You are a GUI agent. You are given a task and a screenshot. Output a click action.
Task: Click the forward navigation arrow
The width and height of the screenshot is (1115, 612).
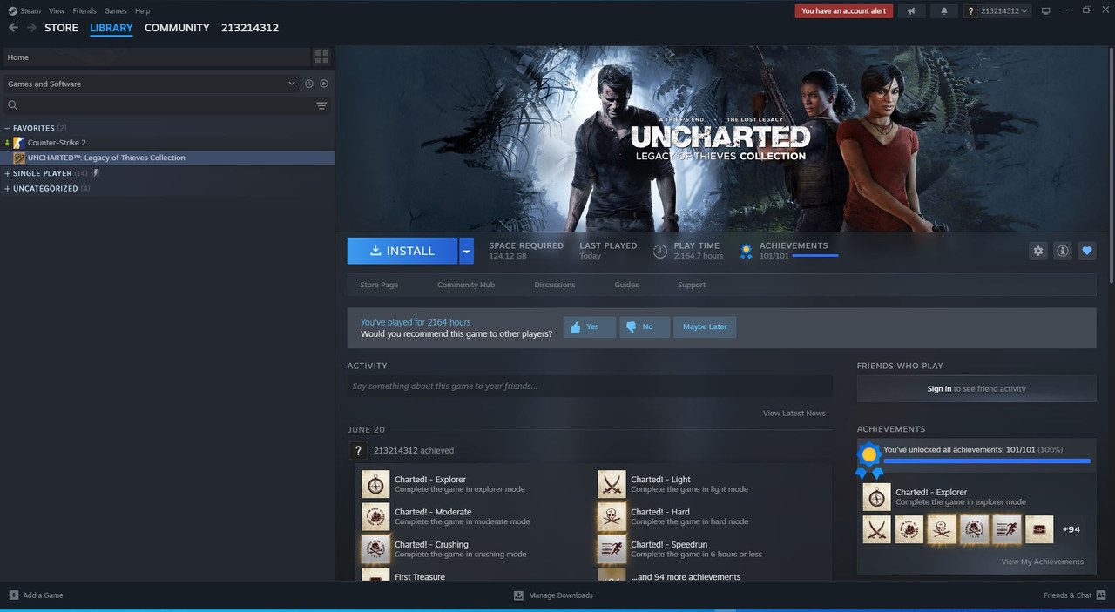[31, 28]
